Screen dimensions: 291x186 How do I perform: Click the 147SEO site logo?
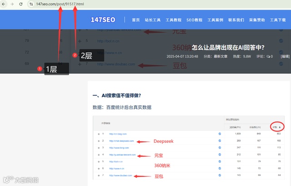tap(103, 20)
